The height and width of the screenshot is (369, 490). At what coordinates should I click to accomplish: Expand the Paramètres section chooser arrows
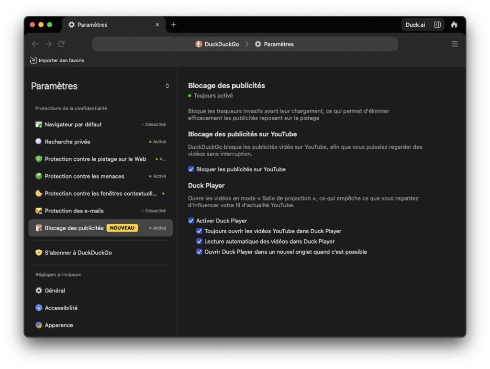click(x=167, y=86)
